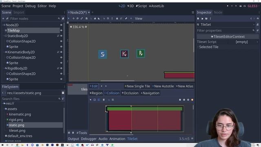Toggle visibility of TileMap node
The height and width of the screenshot is (147, 261).
pyautogui.click(x=61, y=30)
